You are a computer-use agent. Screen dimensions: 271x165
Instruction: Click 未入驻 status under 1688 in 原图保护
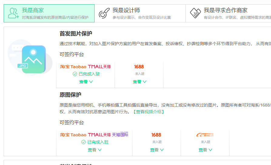157,142
